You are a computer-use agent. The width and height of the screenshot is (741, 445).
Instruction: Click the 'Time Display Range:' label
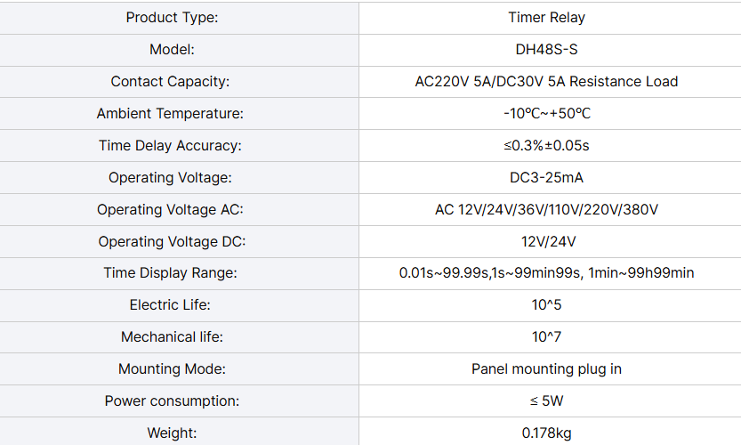170,273
